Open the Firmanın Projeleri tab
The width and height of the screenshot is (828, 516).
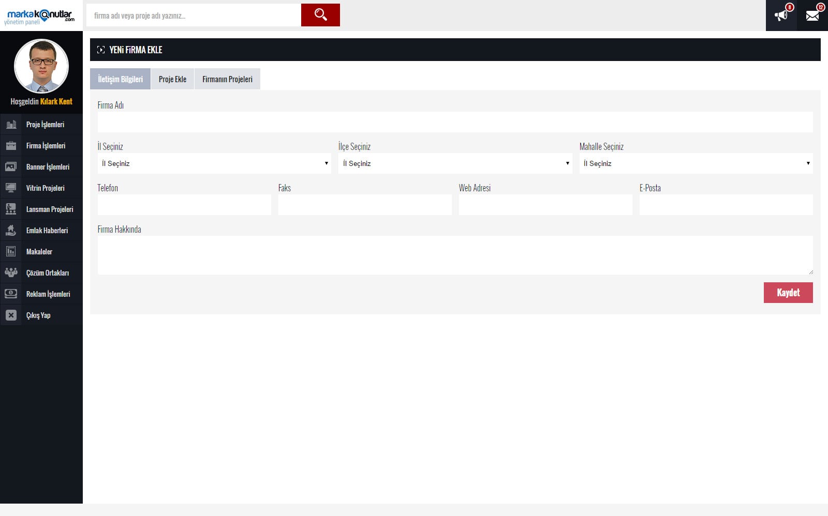pos(227,79)
